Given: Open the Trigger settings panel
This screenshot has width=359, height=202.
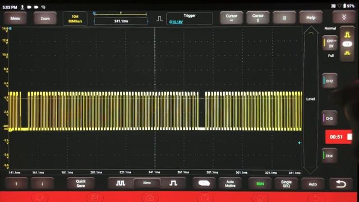Looking at the screenshot, I should [x=190, y=19].
